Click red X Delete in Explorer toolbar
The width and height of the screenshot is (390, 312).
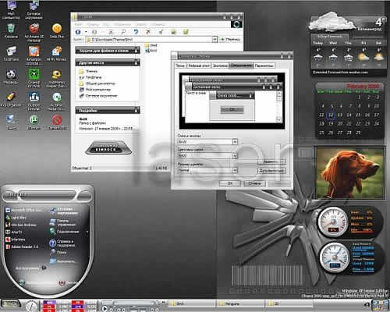(148, 32)
